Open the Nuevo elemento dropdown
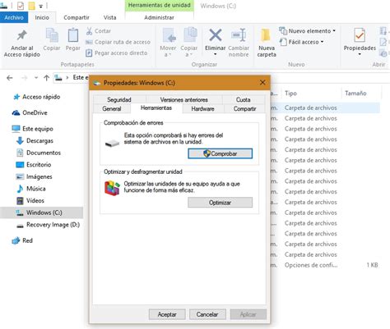The height and width of the screenshot is (329, 390). pyautogui.click(x=307, y=31)
